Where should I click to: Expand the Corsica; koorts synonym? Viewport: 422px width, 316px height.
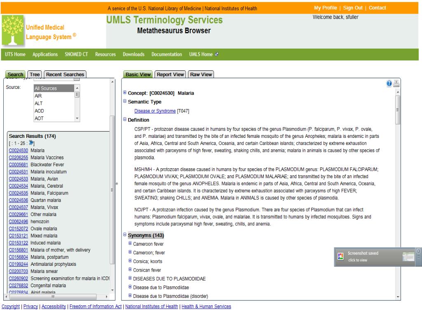tap(130, 260)
